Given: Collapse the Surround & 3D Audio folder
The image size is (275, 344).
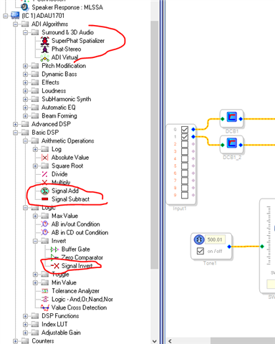Looking at the screenshot, I should [x=25, y=32].
